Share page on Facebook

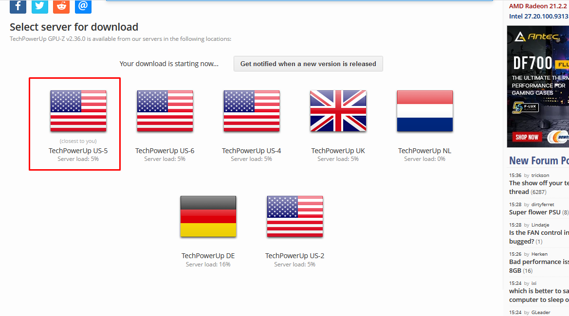pos(18,6)
